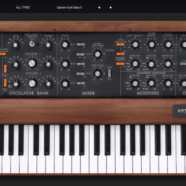Image resolution: width=186 pixels, height=186 pixels.
Task: Toggle the orange Oscillator Modulation switch
Action: tap(3, 54)
